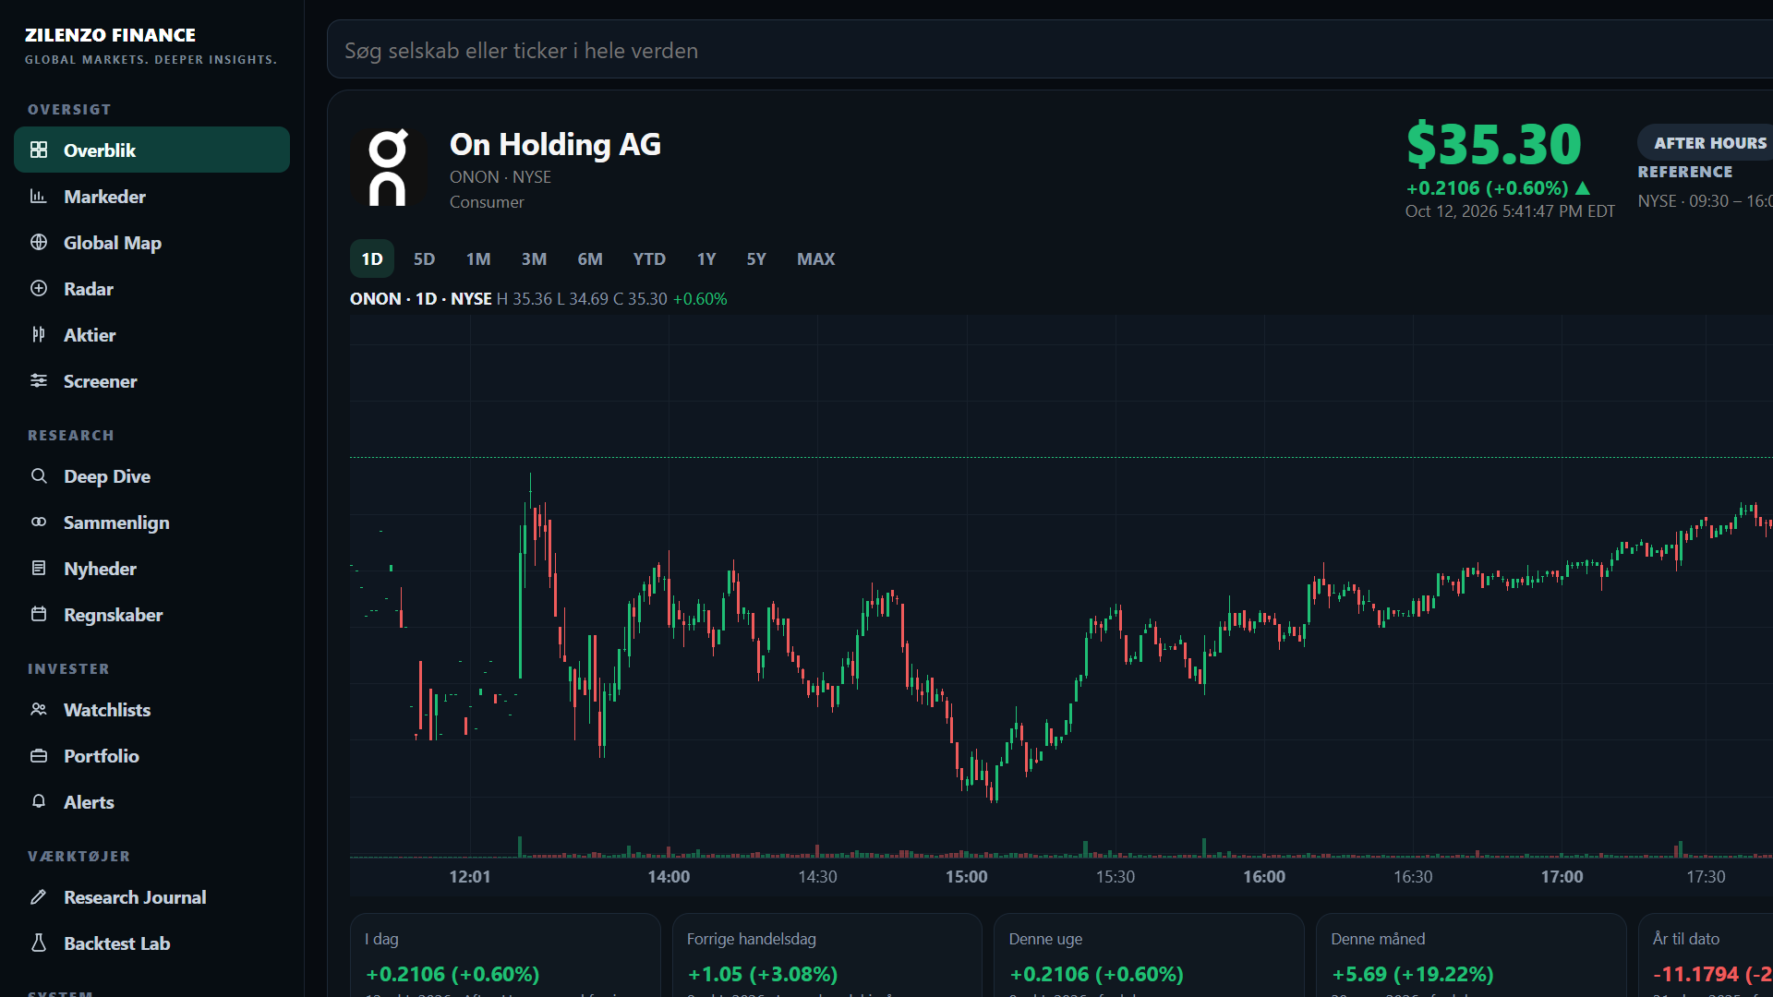
Task: Switch chart range to 5D
Action: (x=424, y=258)
